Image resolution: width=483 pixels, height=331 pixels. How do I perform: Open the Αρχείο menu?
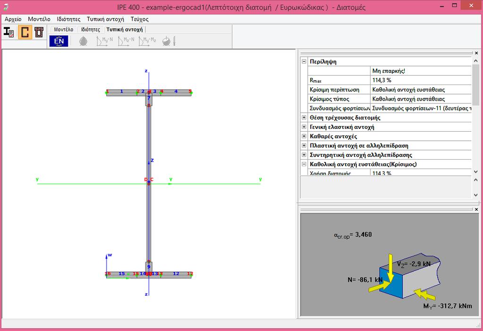(13, 19)
